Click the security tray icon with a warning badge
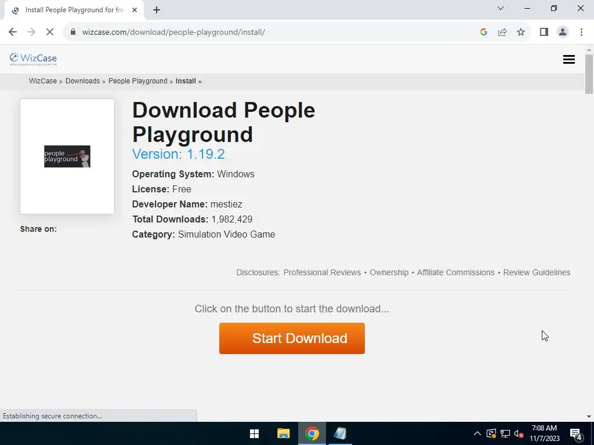Image resolution: width=594 pixels, height=445 pixels. [491, 433]
